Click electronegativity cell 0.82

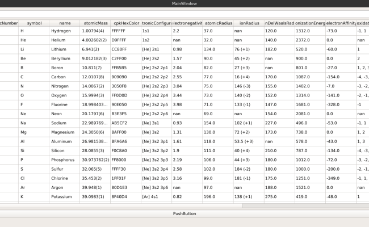[x=187, y=197]
